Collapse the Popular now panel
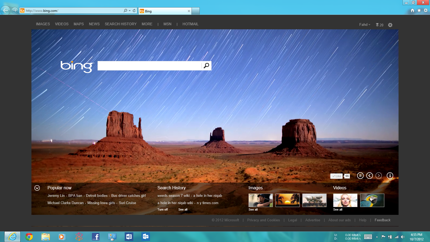This screenshot has height=242, width=430. coord(37,188)
